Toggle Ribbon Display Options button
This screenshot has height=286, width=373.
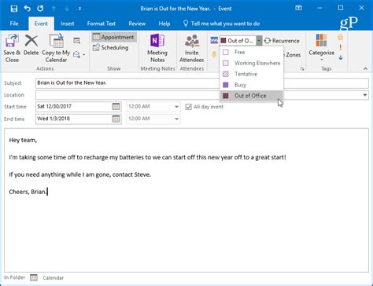click(298, 8)
